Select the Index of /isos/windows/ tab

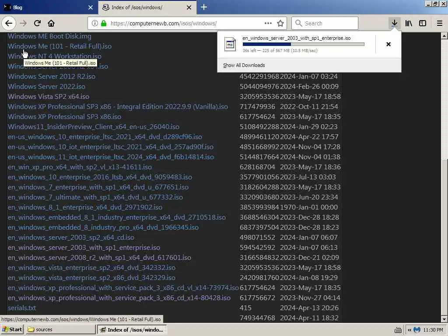147,7
